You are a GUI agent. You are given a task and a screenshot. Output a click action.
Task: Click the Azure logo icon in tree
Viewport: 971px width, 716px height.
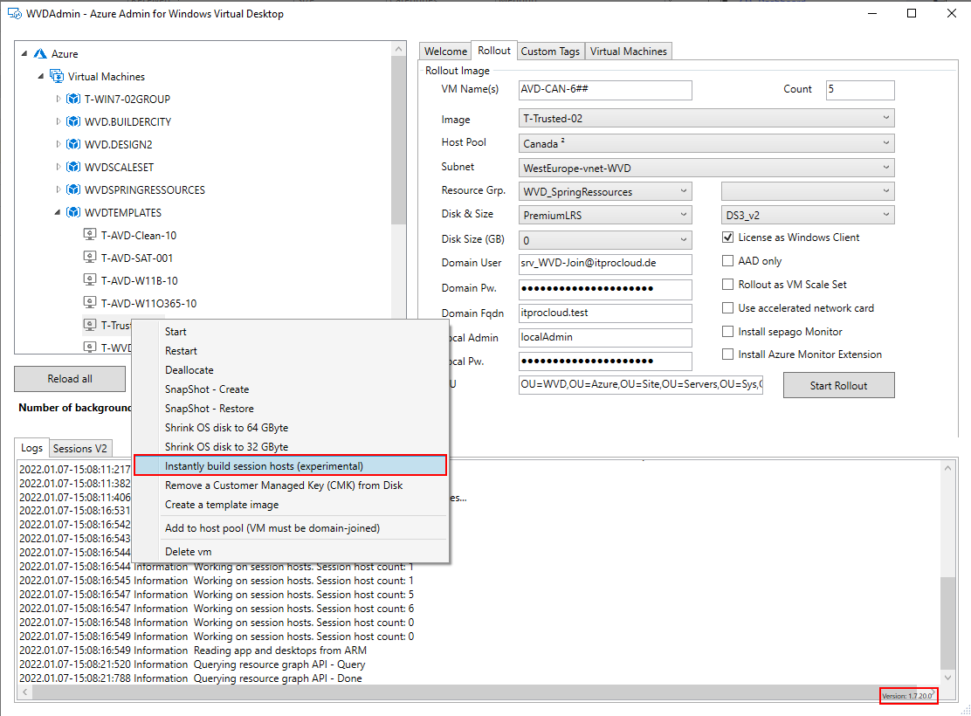tap(40, 54)
